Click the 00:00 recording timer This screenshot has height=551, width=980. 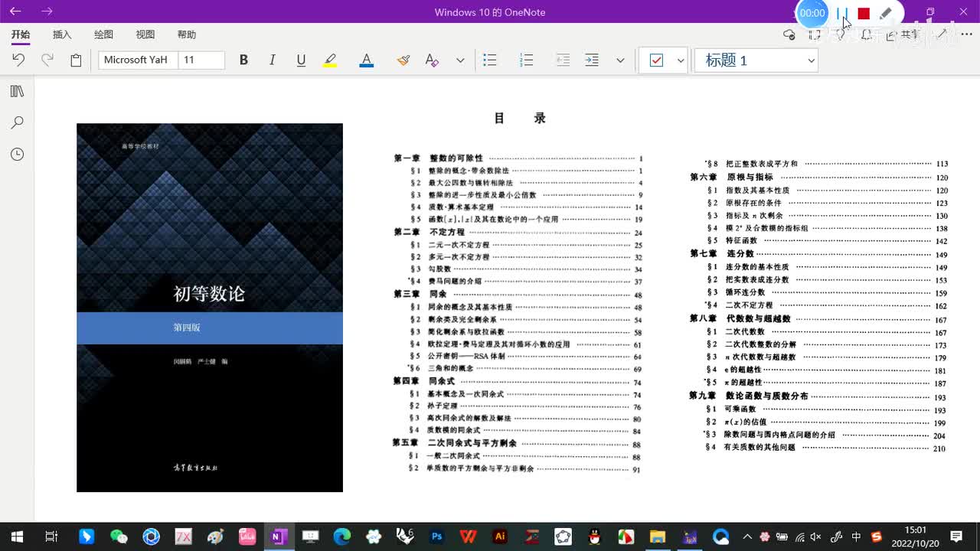pyautogui.click(x=812, y=13)
